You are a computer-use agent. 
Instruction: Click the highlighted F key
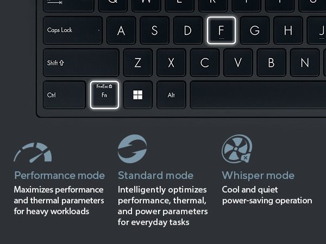coord(222,30)
